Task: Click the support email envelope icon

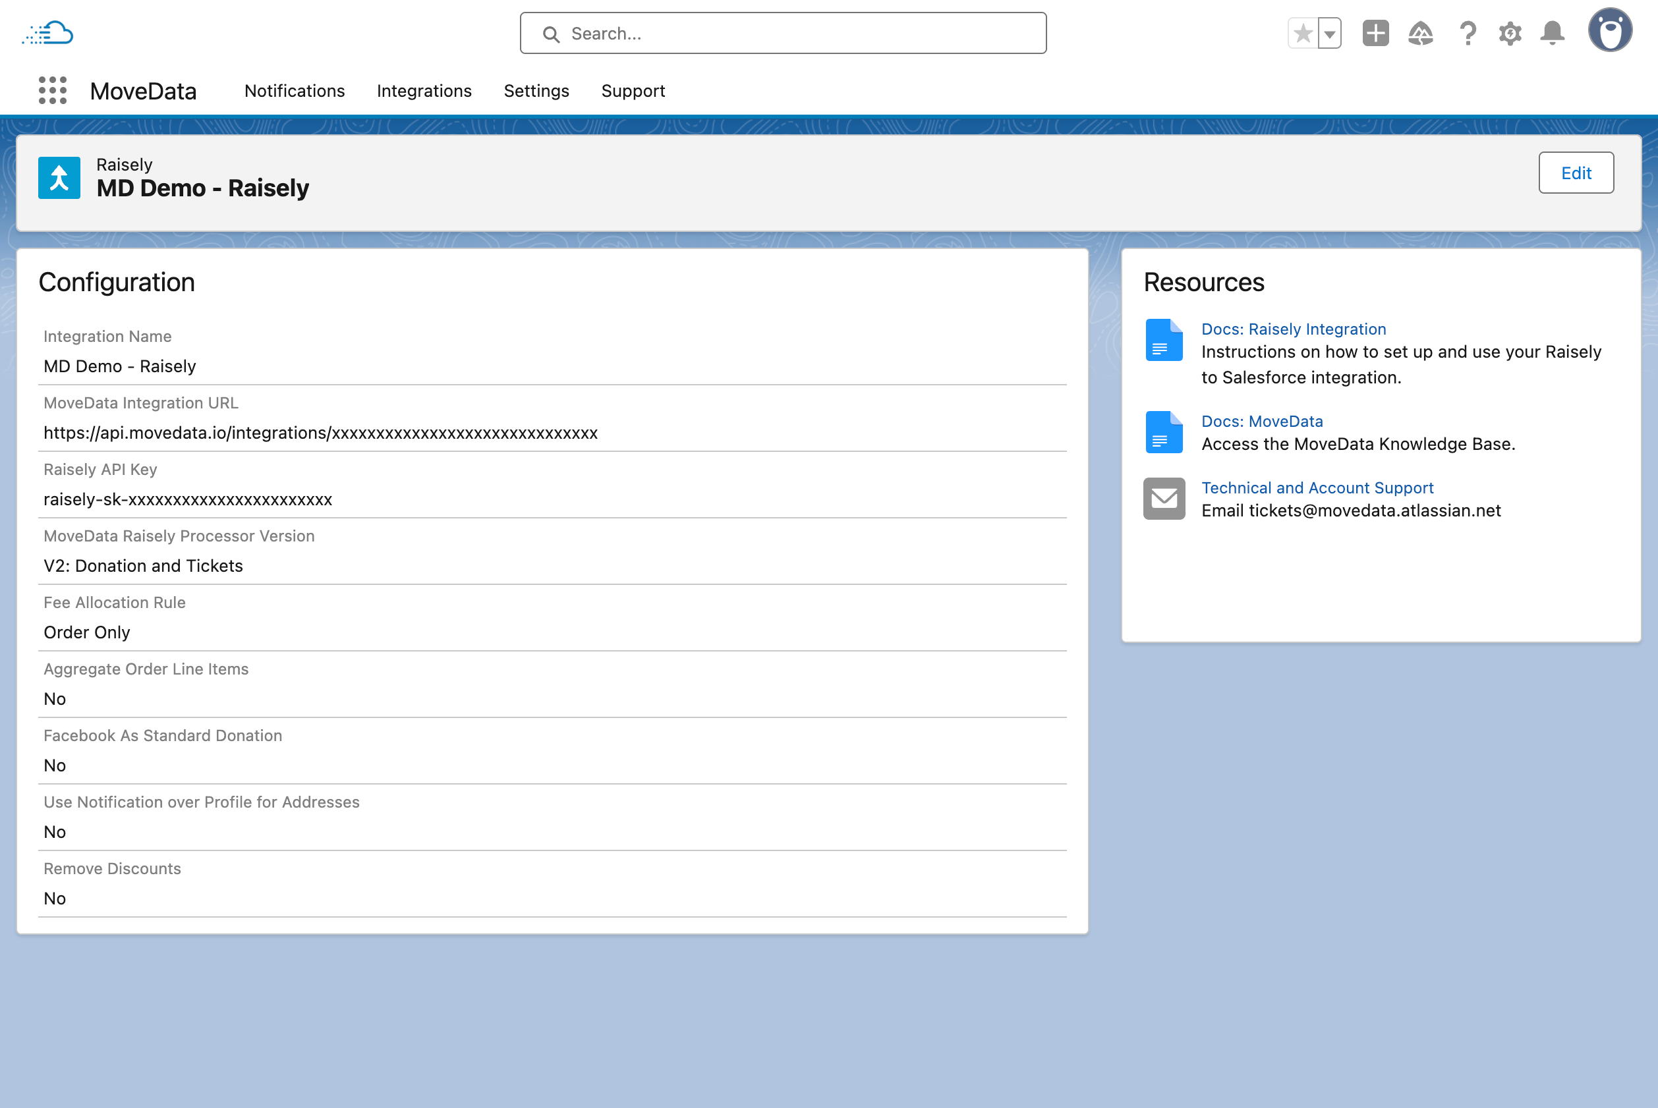Action: (1163, 499)
